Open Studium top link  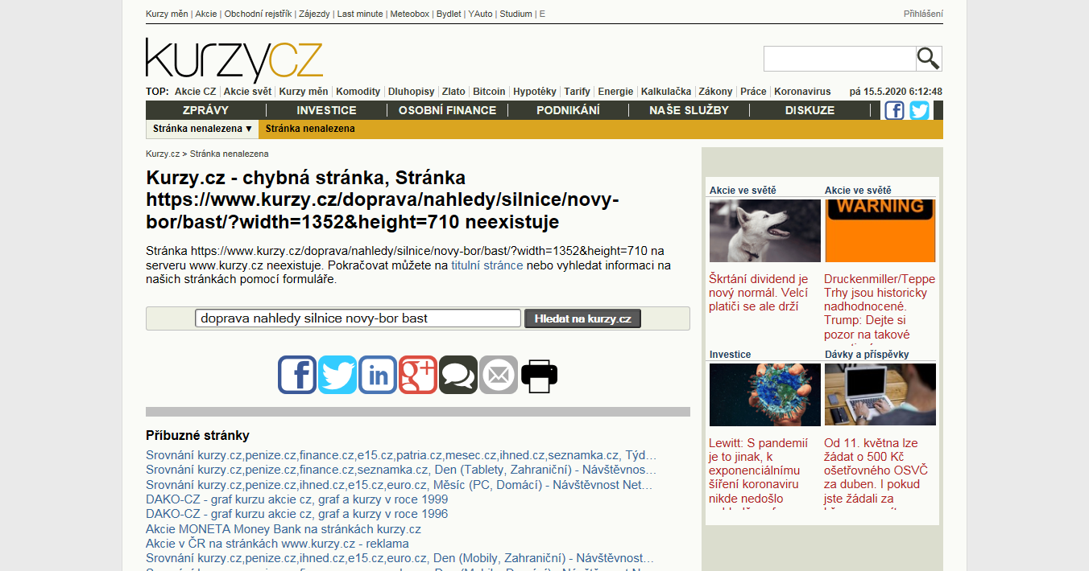[x=516, y=14]
